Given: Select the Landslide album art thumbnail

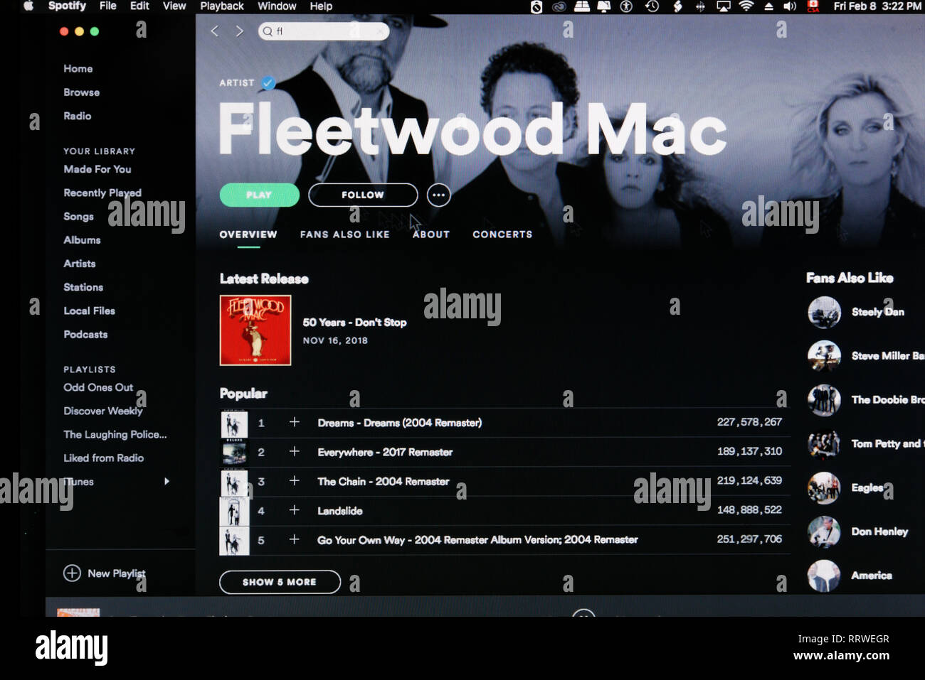Looking at the screenshot, I should (x=234, y=512).
